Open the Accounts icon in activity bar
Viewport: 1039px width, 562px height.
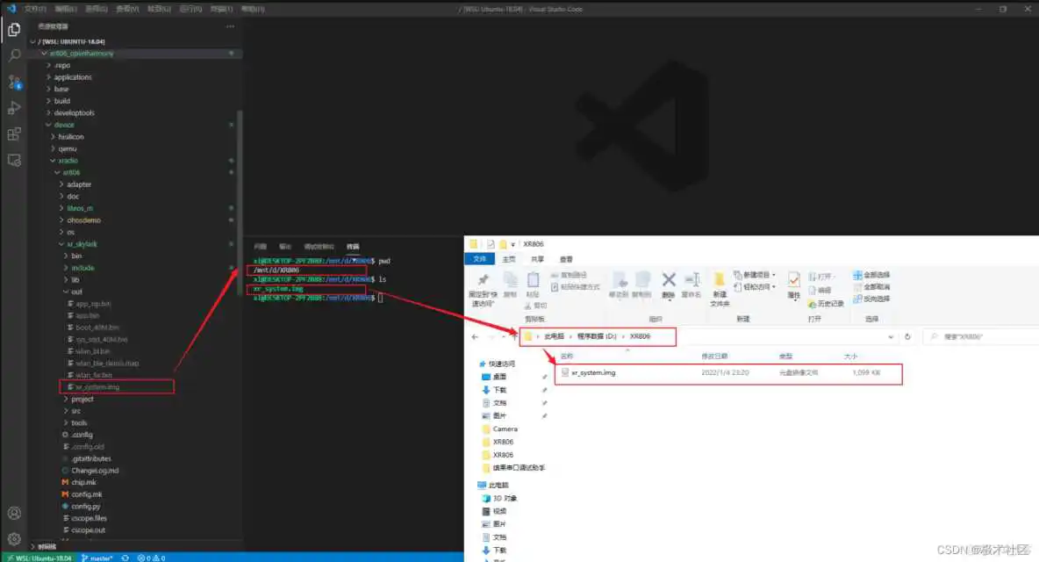tap(14, 513)
